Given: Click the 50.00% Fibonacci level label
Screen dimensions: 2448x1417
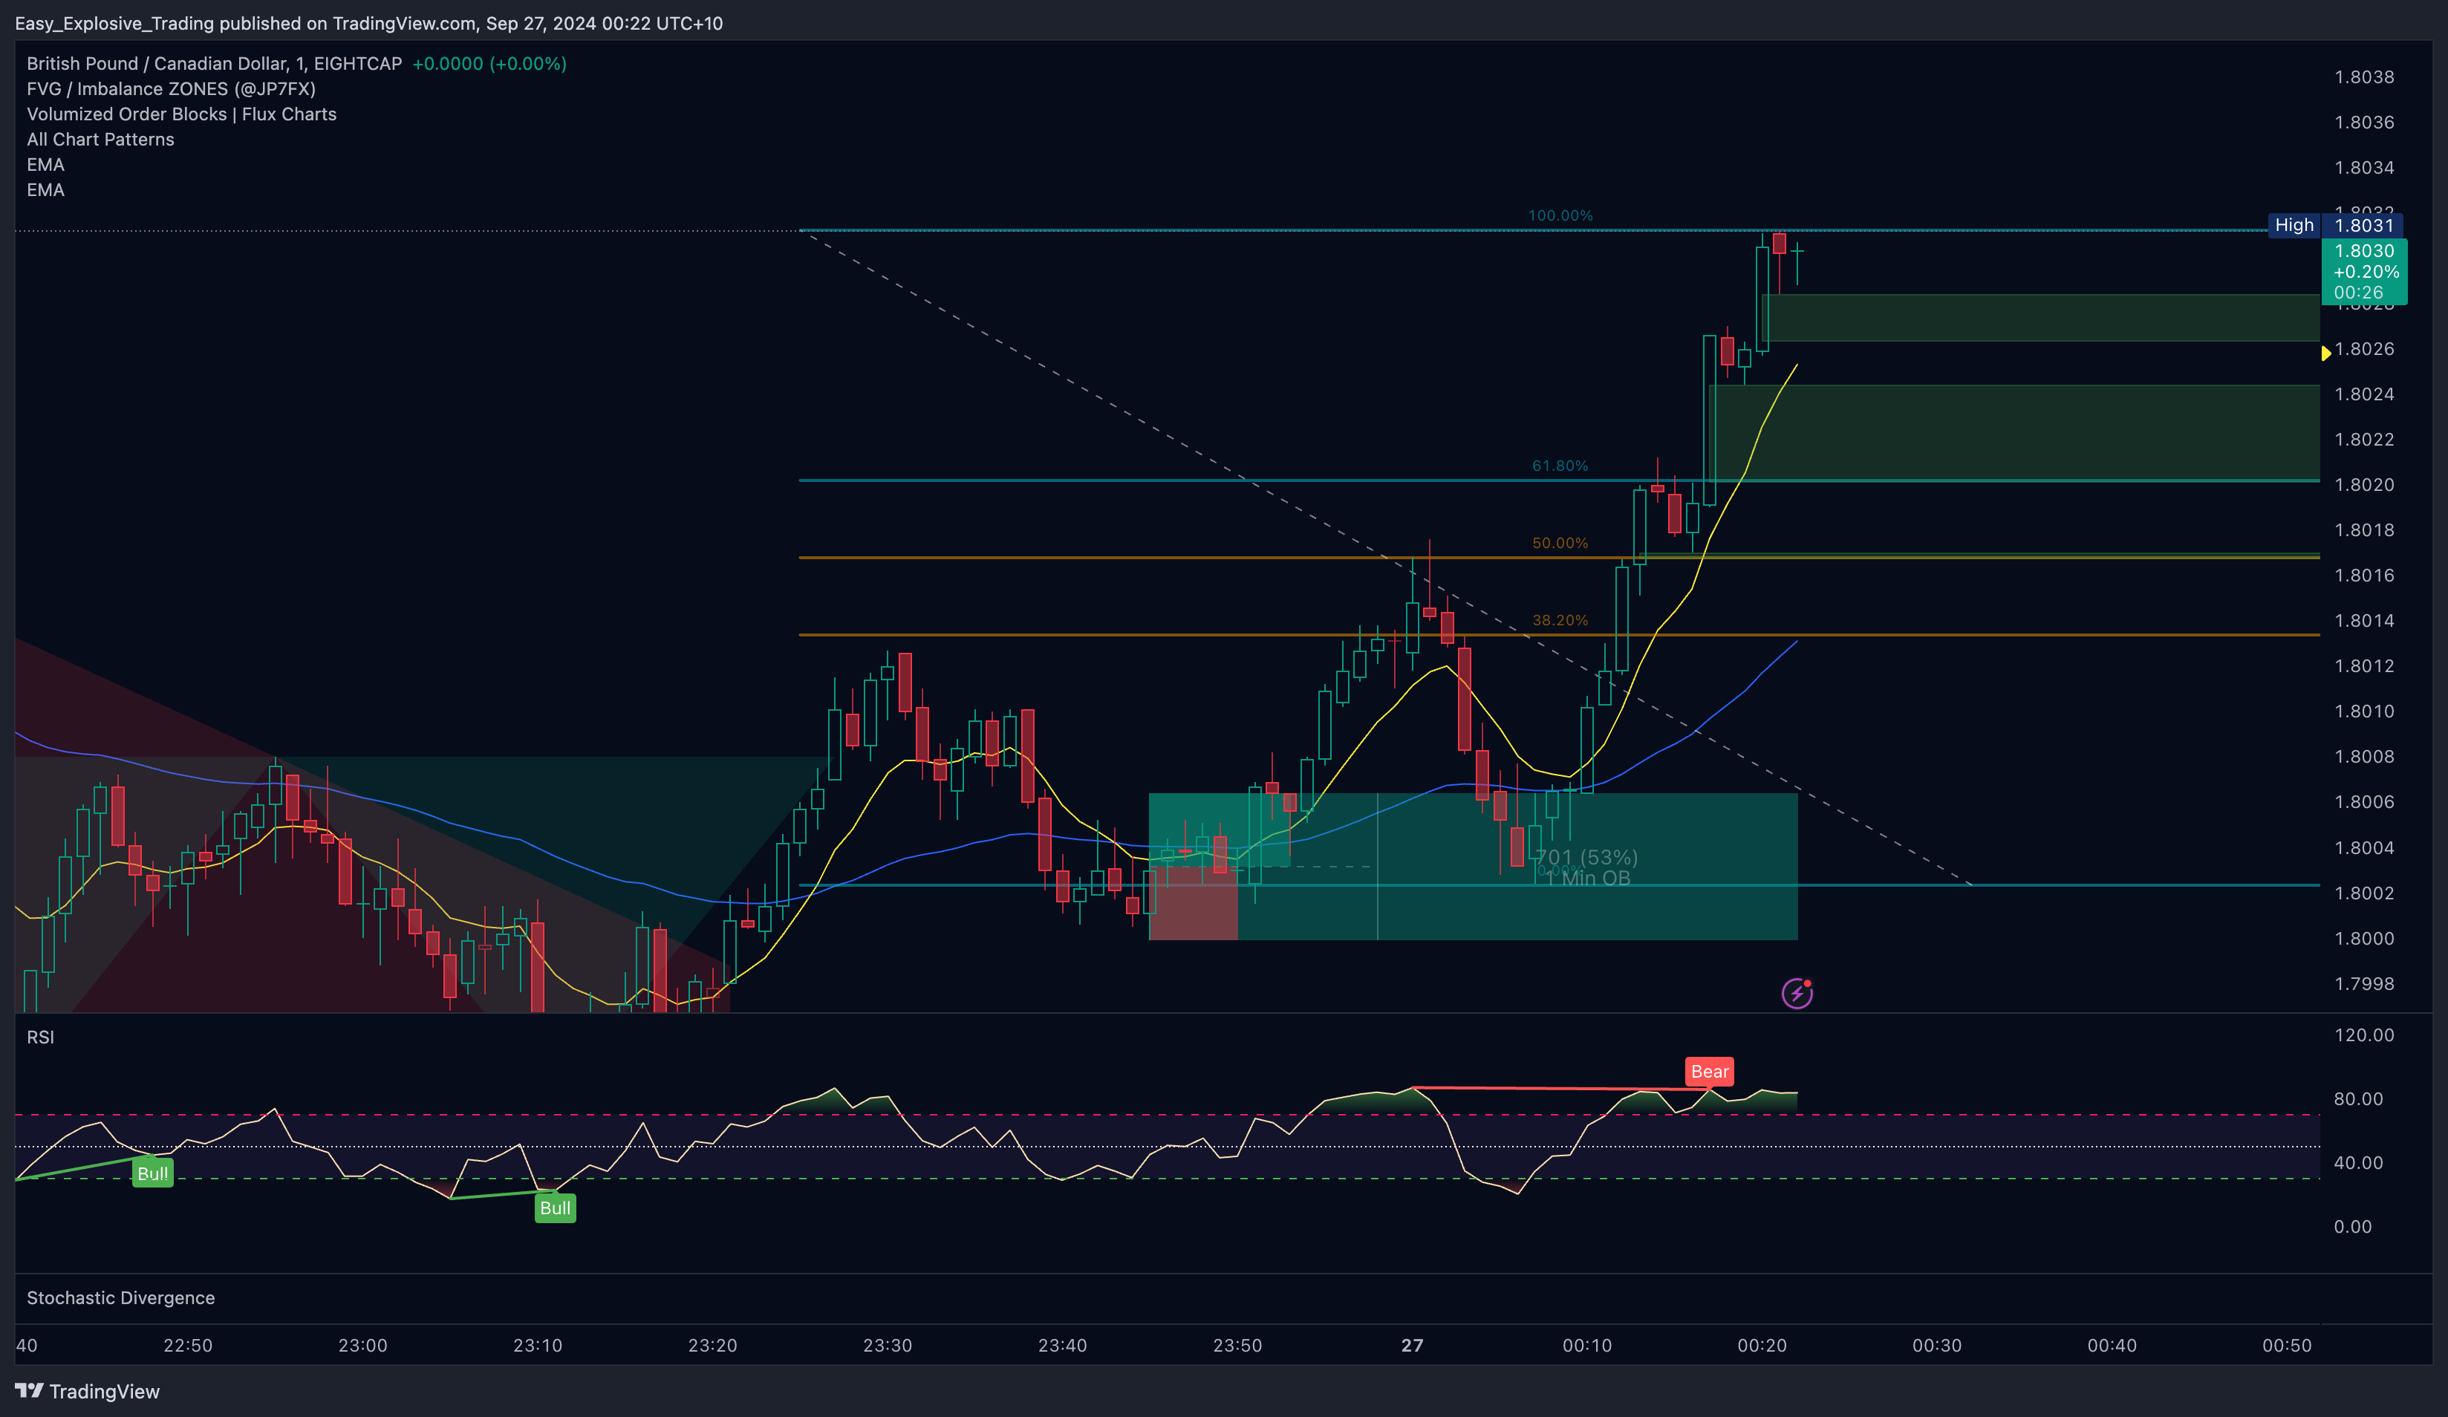Looking at the screenshot, I should pyautogui.click(x=1560, y=543).
